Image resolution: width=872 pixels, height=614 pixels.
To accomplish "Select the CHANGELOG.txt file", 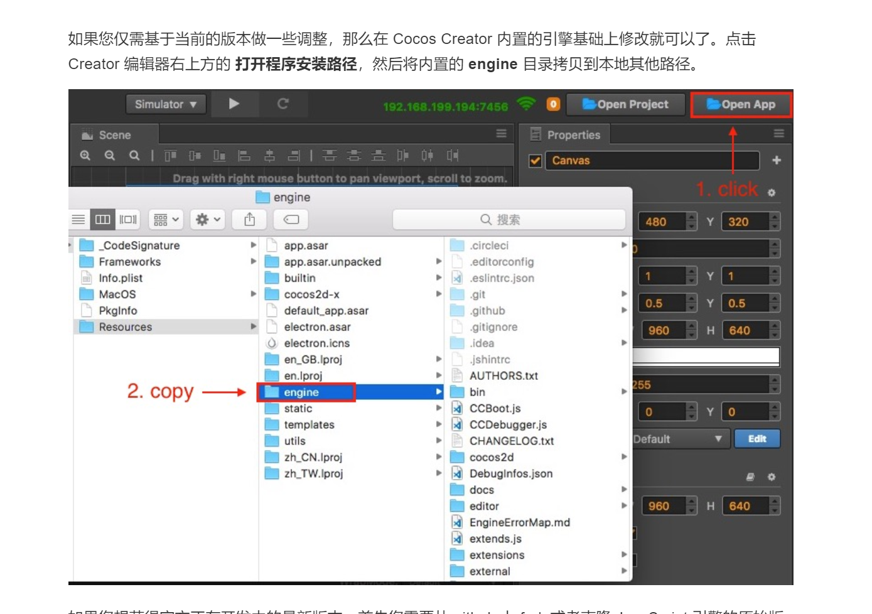I will point(537,441).
